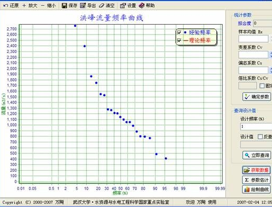The image size is (272, 207).
Task: Open 设置 settings toolbar icon
Action: (123, 6)
